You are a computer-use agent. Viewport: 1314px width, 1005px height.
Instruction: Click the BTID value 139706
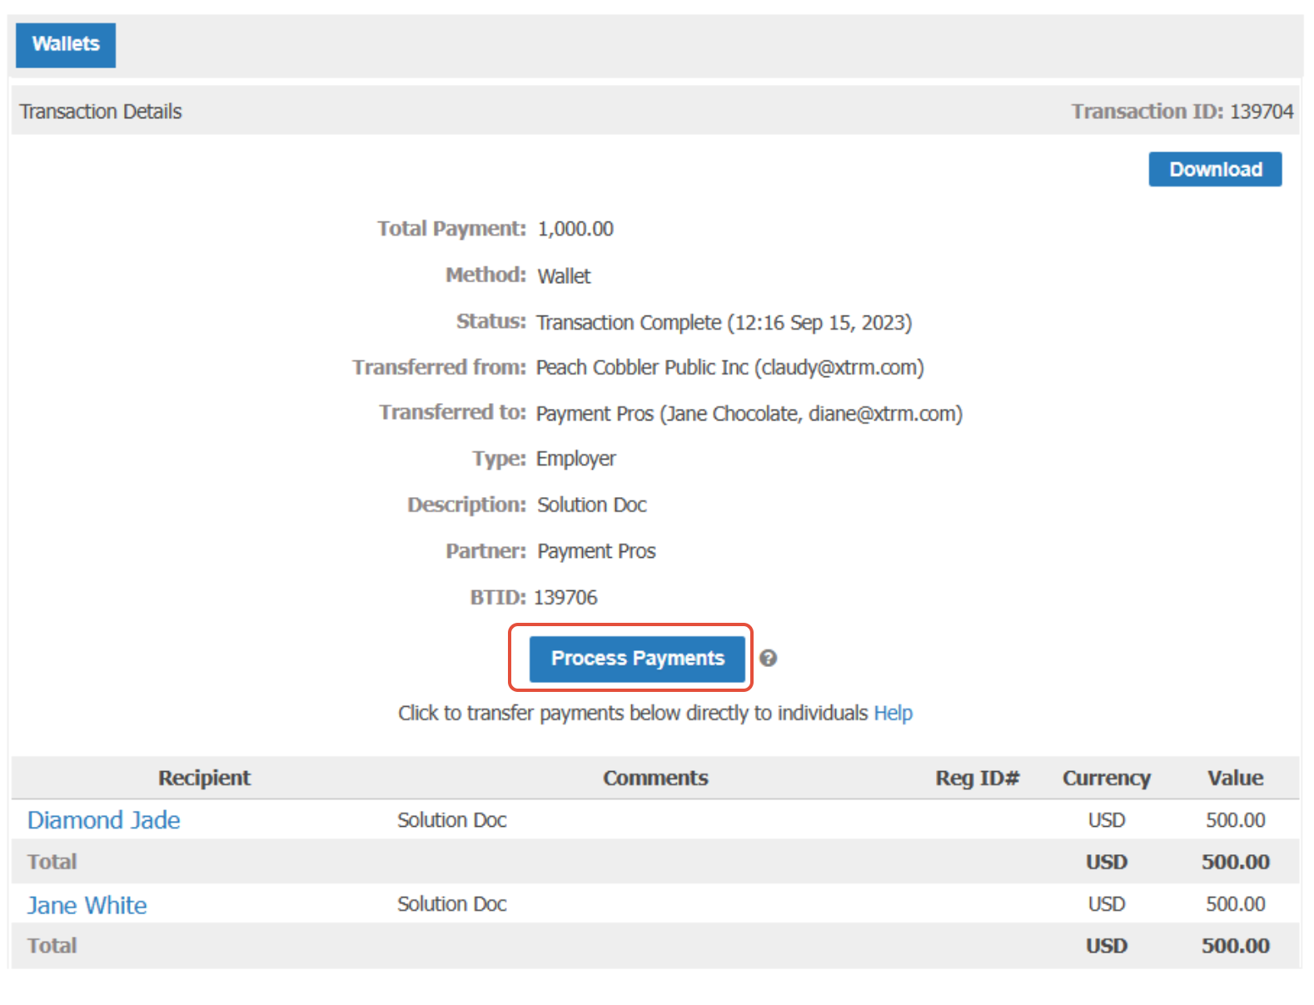coord(565,598)
